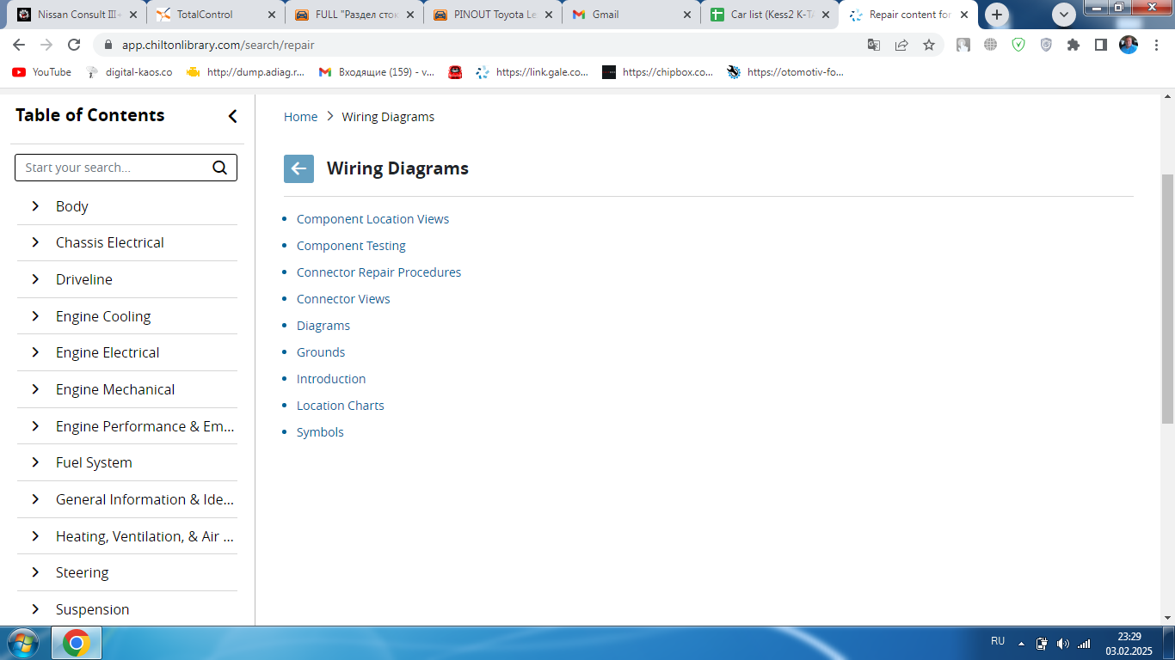1175x660 pixels.
Task: Collapse the Table of Contents panel
Action: pos(232,116)
